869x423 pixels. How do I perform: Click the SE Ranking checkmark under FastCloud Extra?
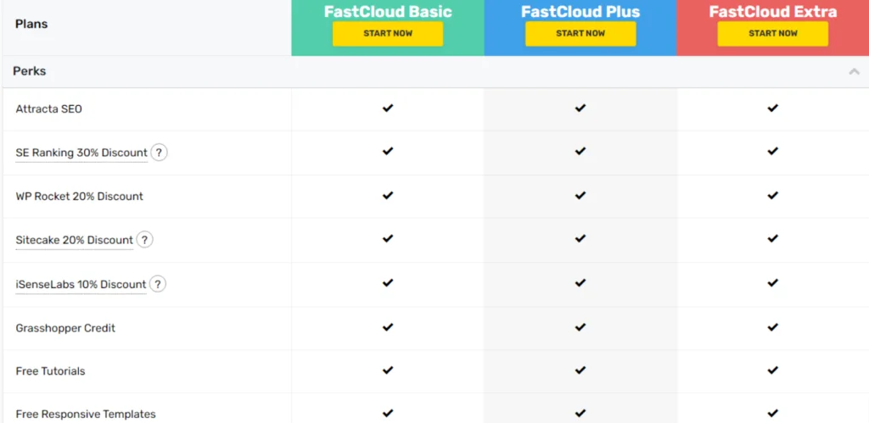click(772, 151)
